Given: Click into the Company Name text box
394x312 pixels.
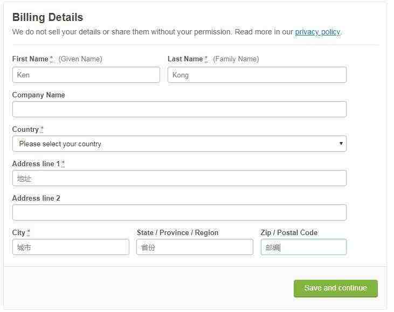Looking at the screenshot, I should [x=179, y=109].
